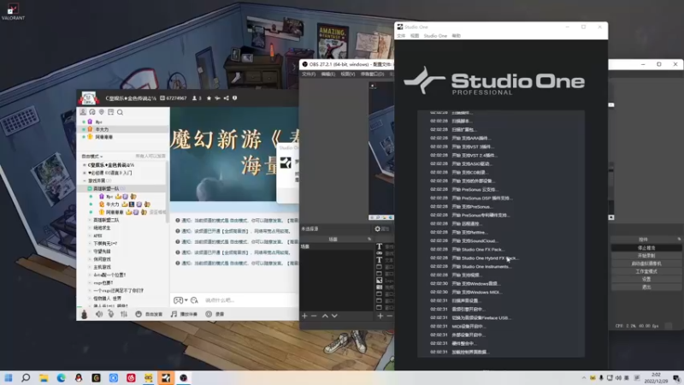
Task: Open File Explorer from the taskbar
Action: tap(44, 377)
